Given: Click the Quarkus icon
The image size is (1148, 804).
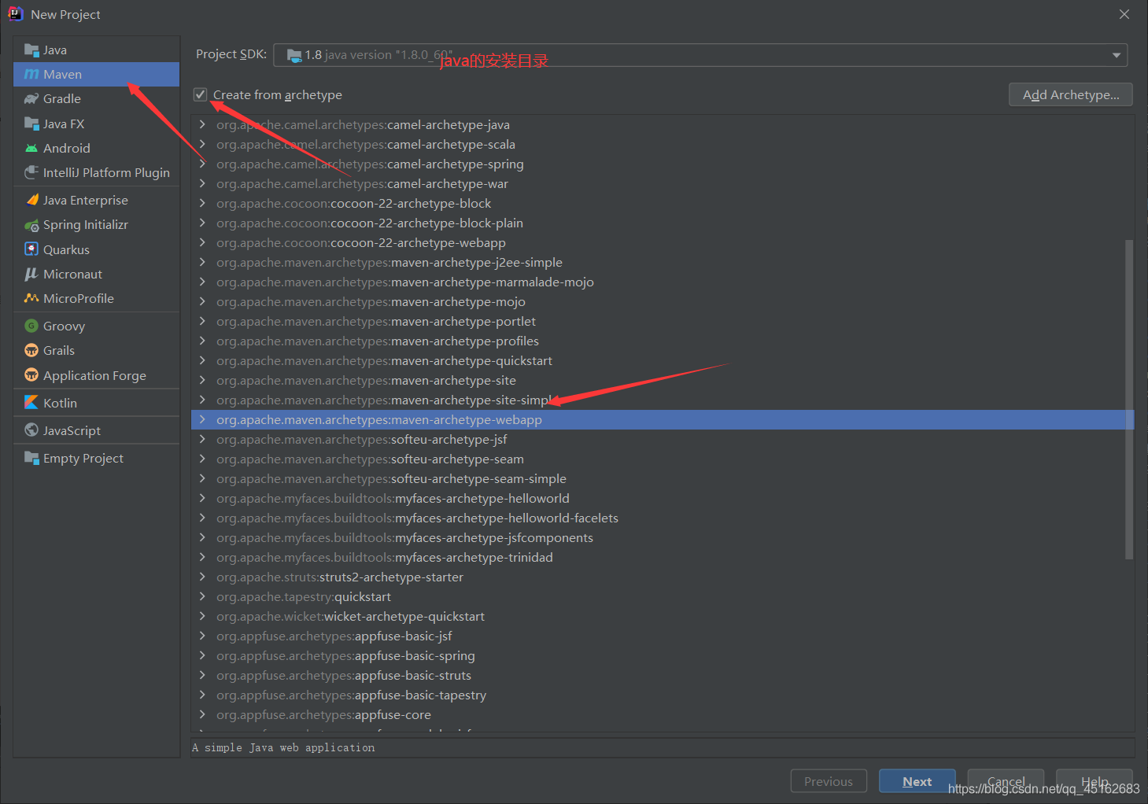Looking at the screenshot, I should (x=31, y=249).
